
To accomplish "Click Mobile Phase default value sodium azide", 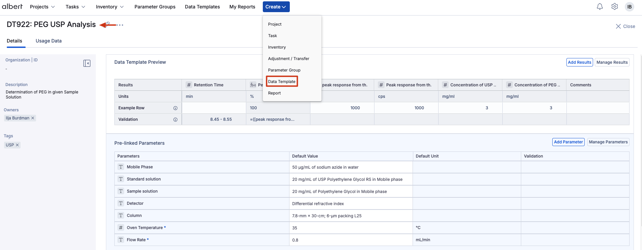I will tap(351, 167).
